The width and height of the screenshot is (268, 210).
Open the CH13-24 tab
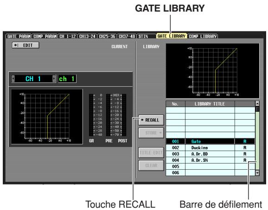coord(87,37)
